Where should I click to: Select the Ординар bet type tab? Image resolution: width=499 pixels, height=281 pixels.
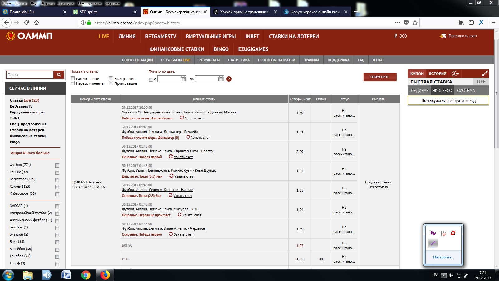[419, 90]
